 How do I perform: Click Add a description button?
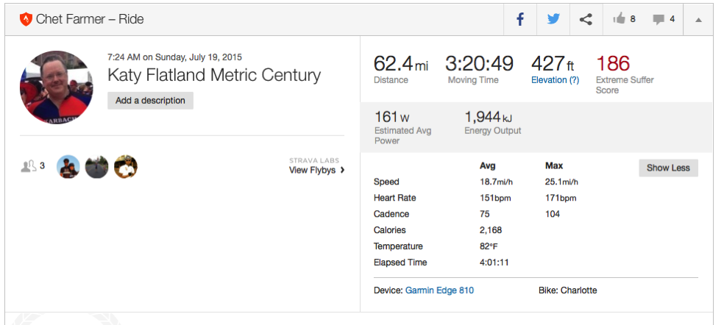pyautogui.click(x=151, y=101)
